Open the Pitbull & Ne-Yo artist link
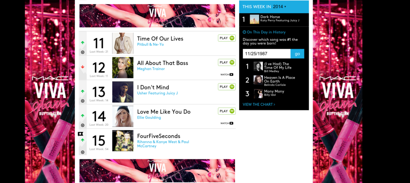Image resolution: width=410 pixels, height=183 pixels. [150, 45]
